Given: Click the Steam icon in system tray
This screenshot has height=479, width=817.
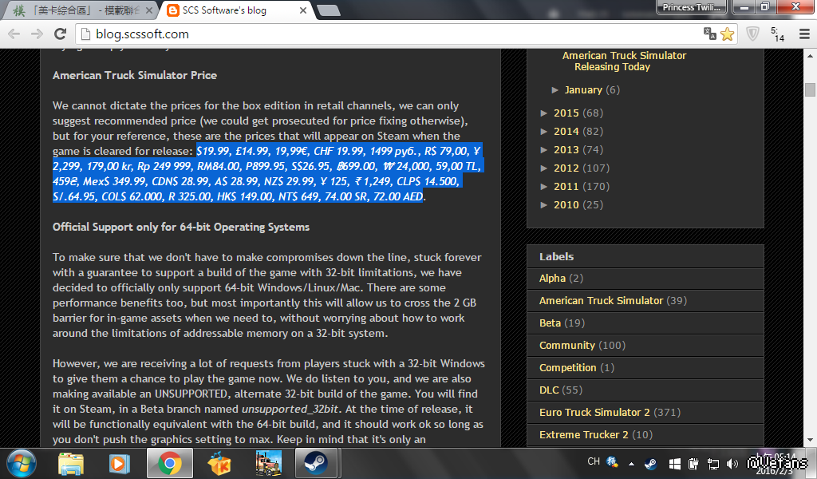Looking at the screenshot, I should pyautogui.click(x=651, y=463).
